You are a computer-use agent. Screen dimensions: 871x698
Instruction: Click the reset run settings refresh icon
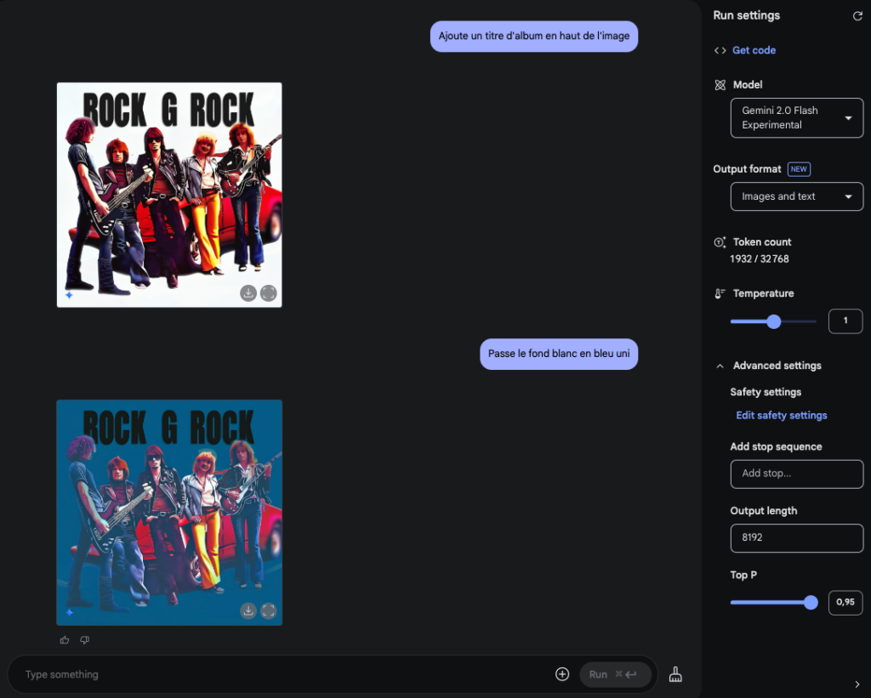tap(857, 16)
